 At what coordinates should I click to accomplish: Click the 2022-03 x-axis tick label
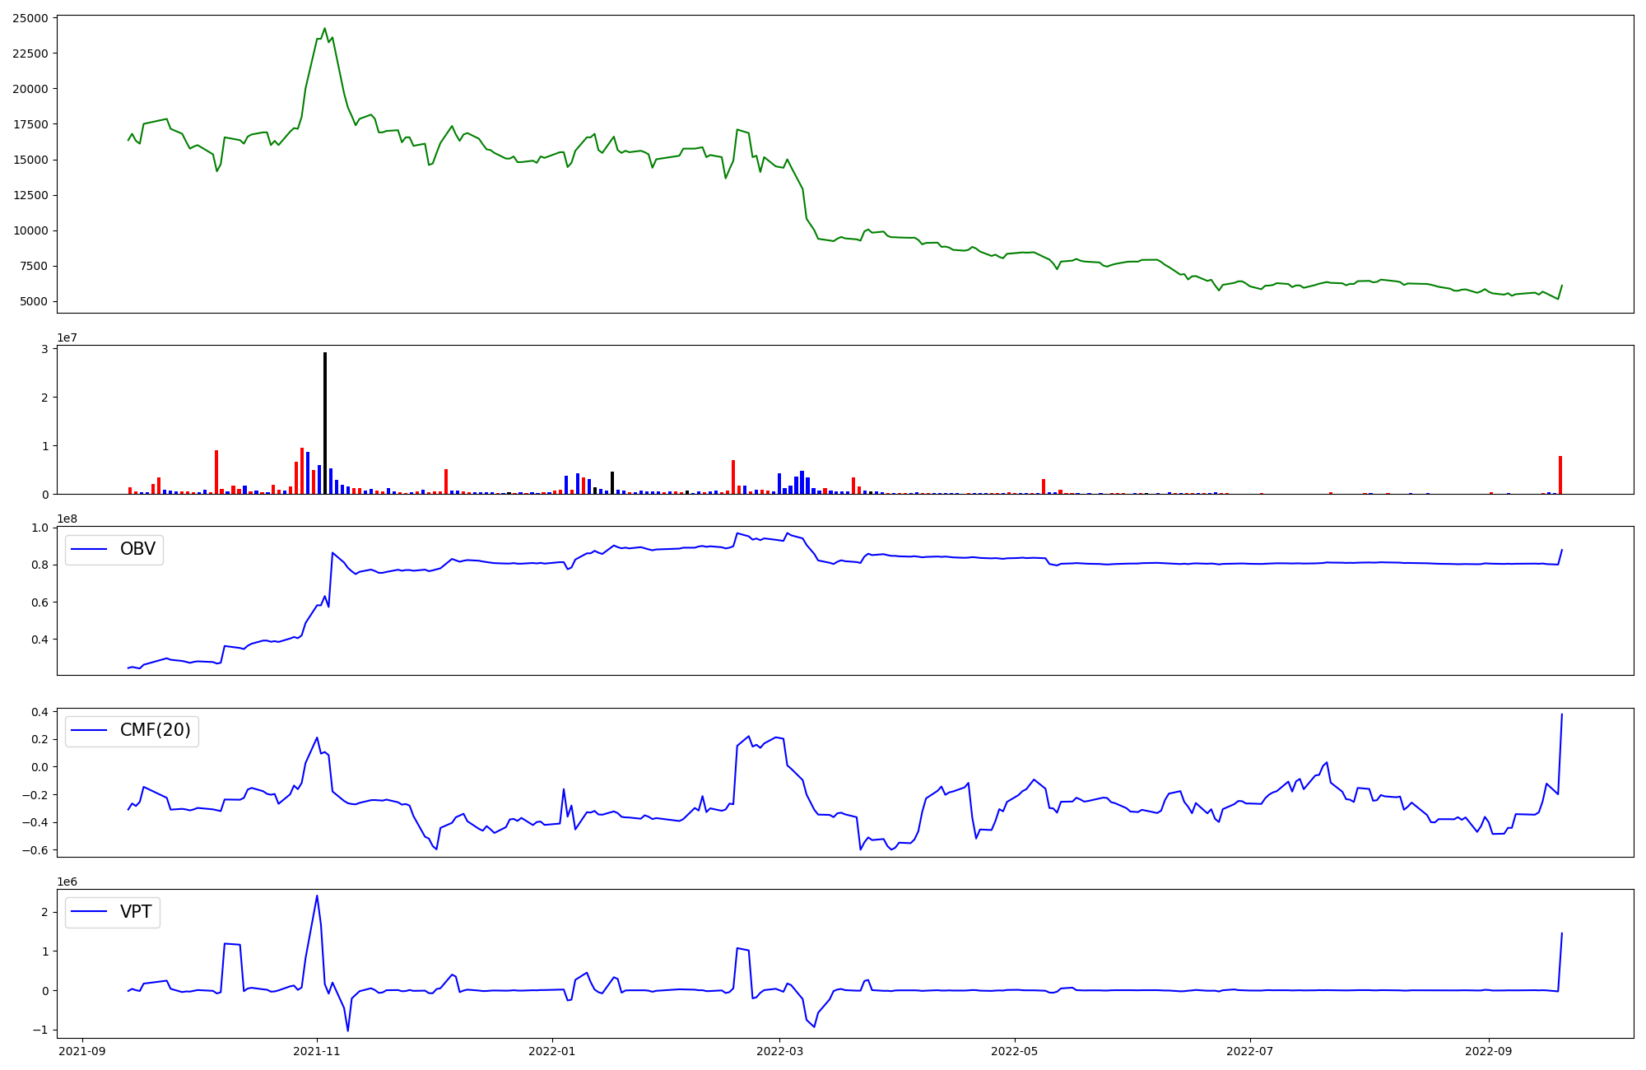click(x=779, y=1051)
